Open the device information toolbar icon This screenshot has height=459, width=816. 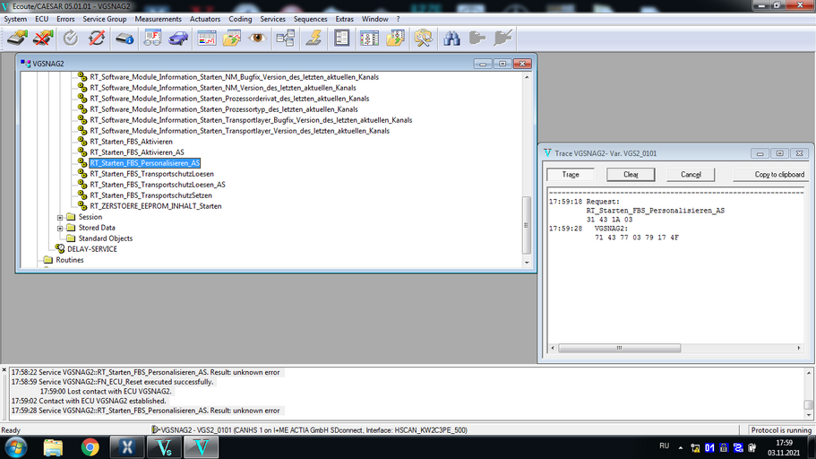(x=125, y=39)
